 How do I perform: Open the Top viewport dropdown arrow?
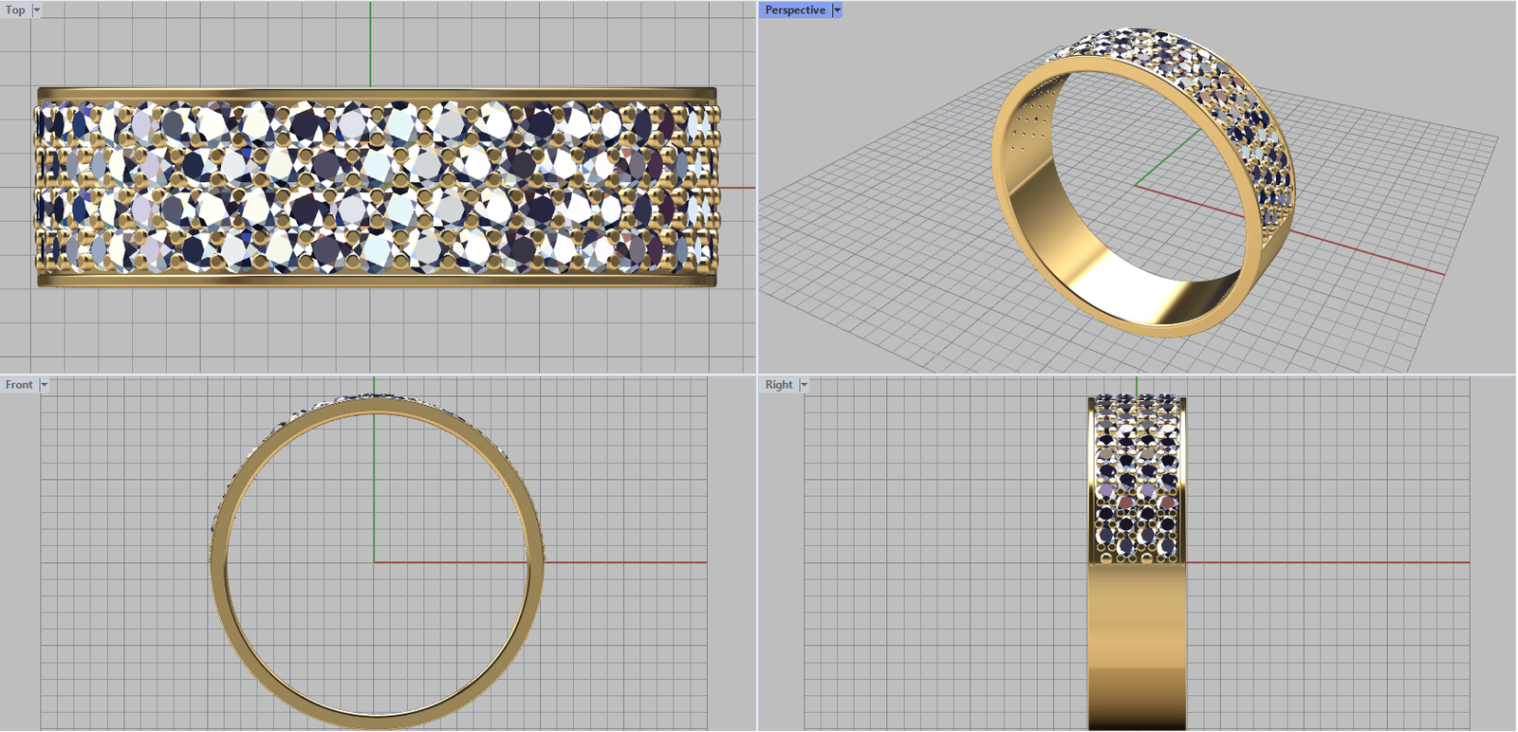(37, 10)
